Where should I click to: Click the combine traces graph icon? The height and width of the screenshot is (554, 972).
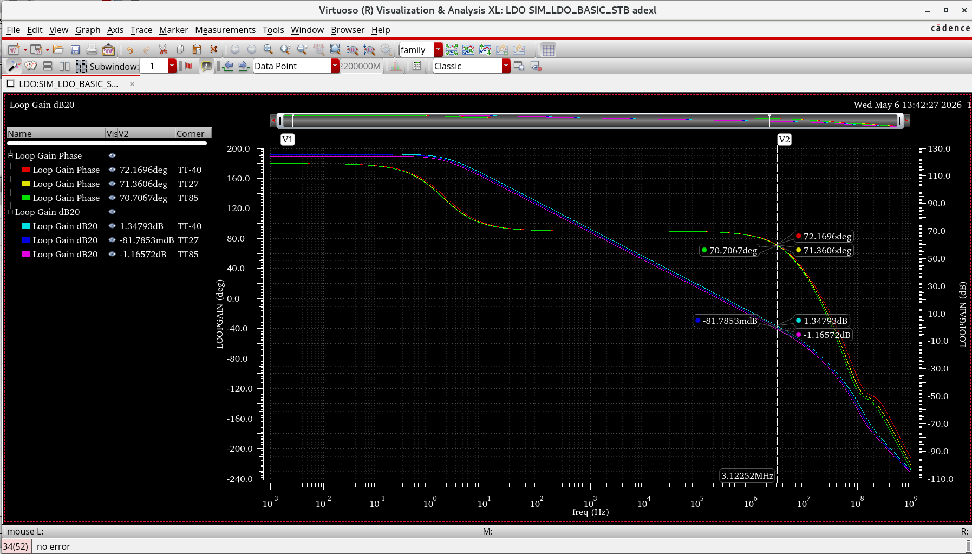(468, 50)
